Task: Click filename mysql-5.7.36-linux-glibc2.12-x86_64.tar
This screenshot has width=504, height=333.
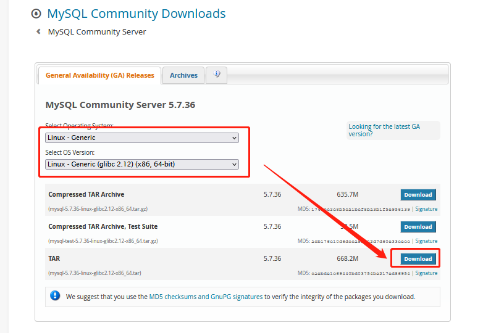Action: [94, 273]
